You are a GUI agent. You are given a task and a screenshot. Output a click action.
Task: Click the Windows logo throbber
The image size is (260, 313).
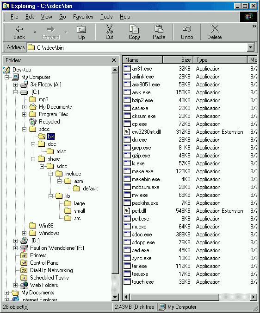[x=248, y=17]
